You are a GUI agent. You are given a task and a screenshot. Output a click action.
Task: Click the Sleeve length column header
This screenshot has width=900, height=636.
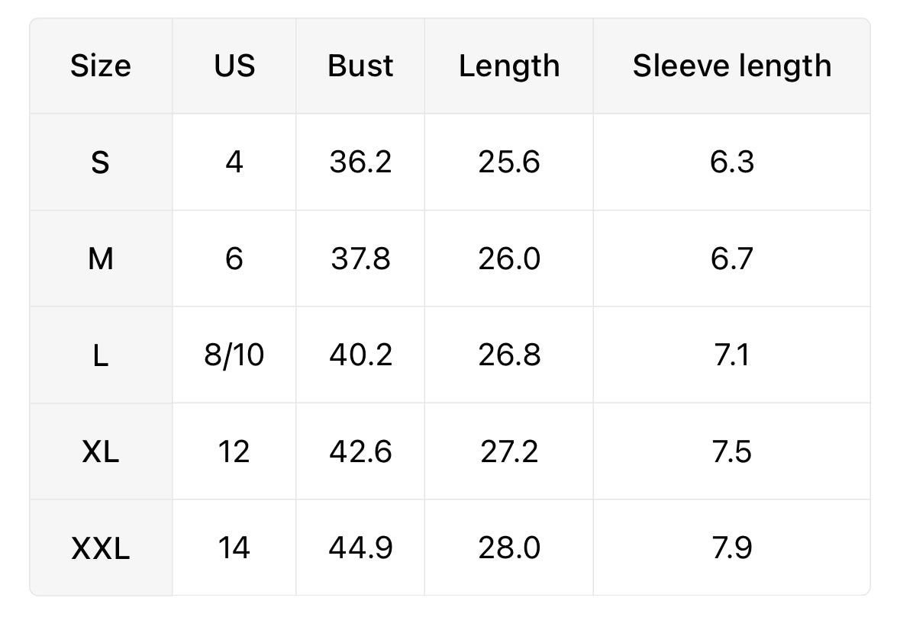coord(731,66)
